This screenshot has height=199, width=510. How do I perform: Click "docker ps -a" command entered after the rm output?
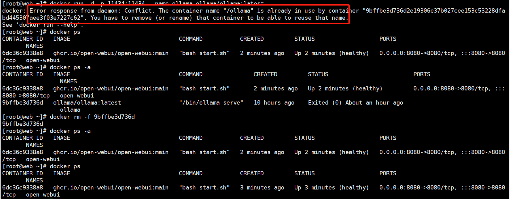pos(70,131)
